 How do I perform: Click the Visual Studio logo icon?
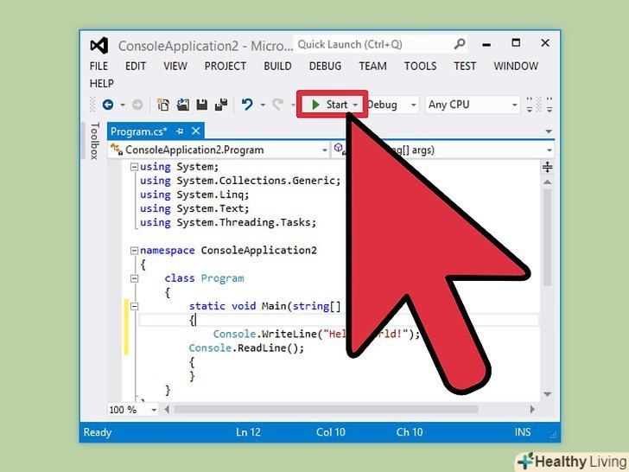pyautogui.click(x=99, y=45)
